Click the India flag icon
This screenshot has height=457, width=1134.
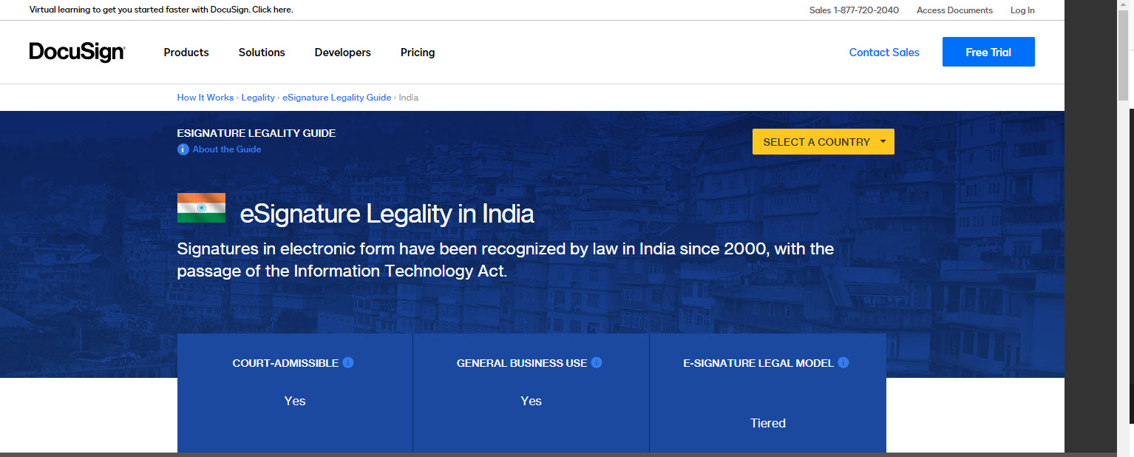200,208
